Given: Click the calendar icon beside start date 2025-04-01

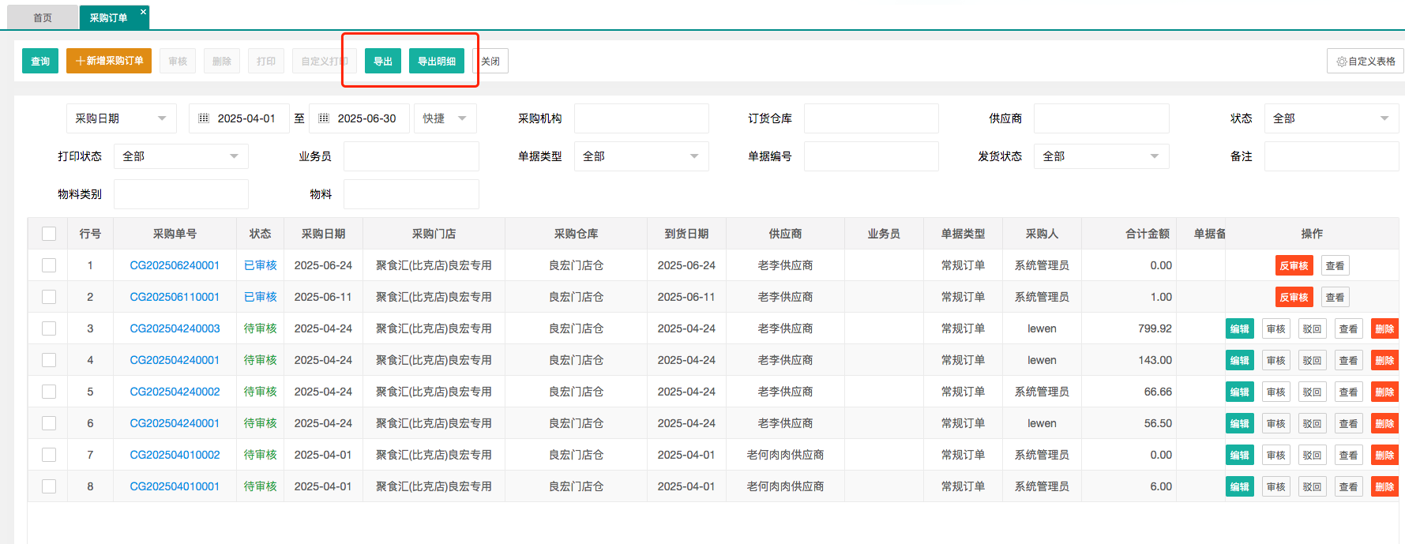Looking at the screenshot, I should click(x=204, y=118).
